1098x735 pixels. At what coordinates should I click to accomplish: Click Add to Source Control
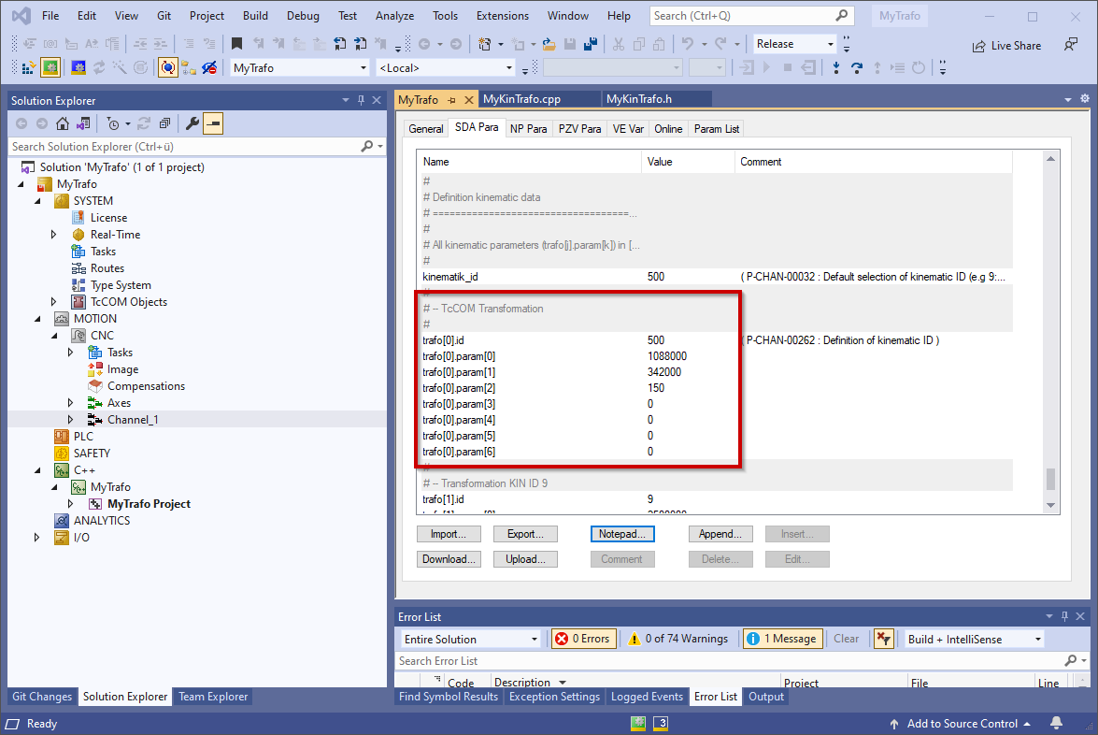point(962,723)
